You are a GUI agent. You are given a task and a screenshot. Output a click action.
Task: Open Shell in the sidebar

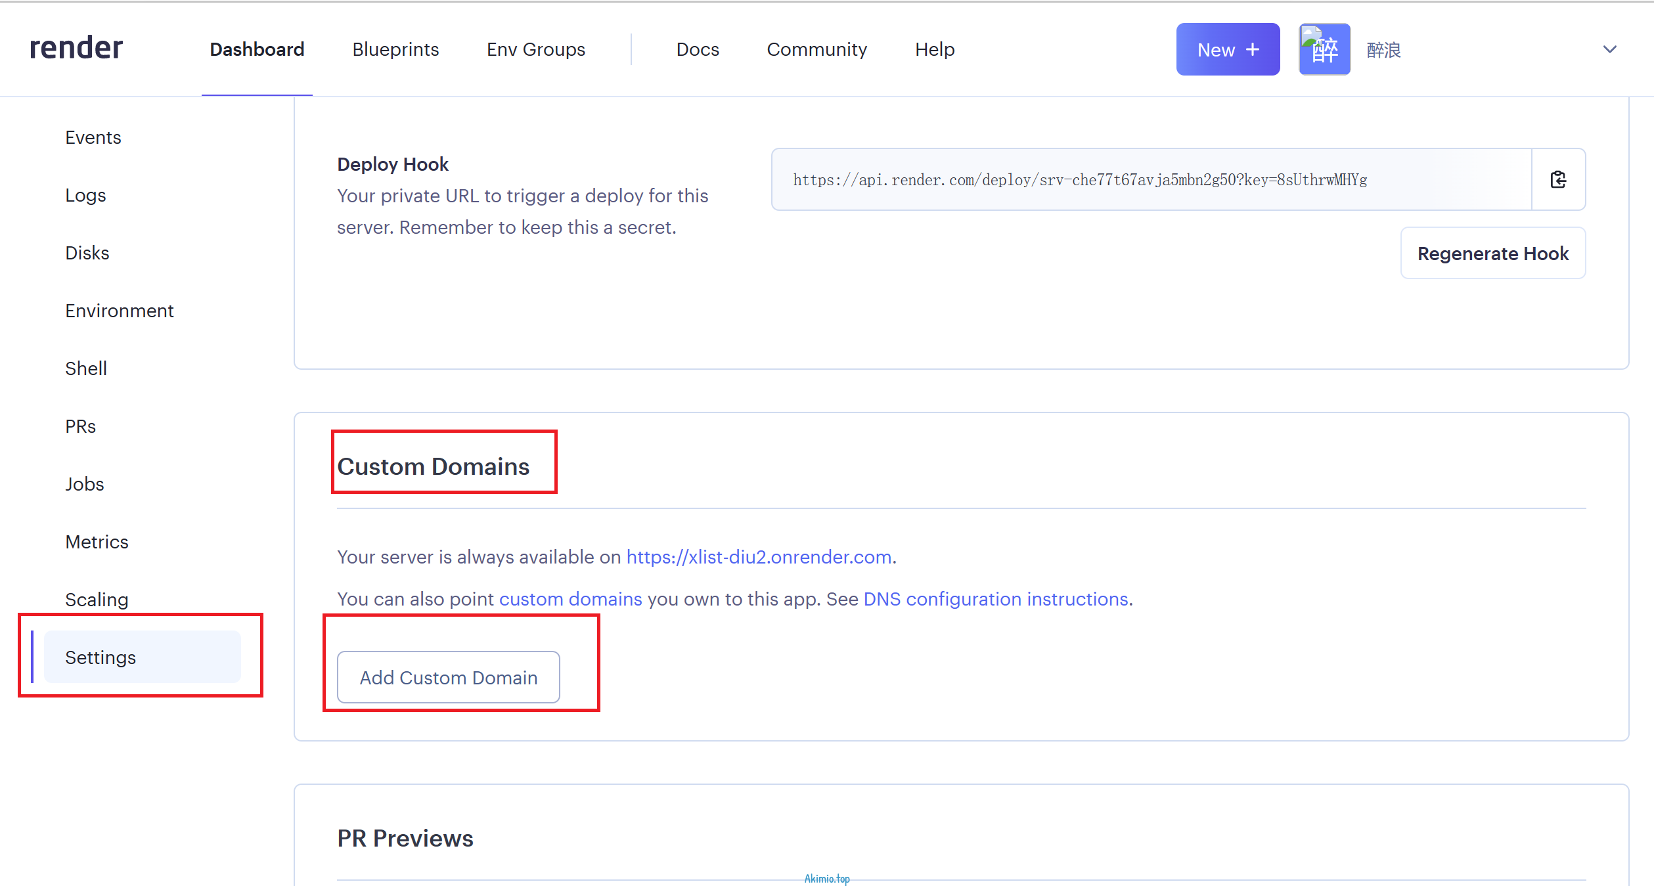pos(86,368)
